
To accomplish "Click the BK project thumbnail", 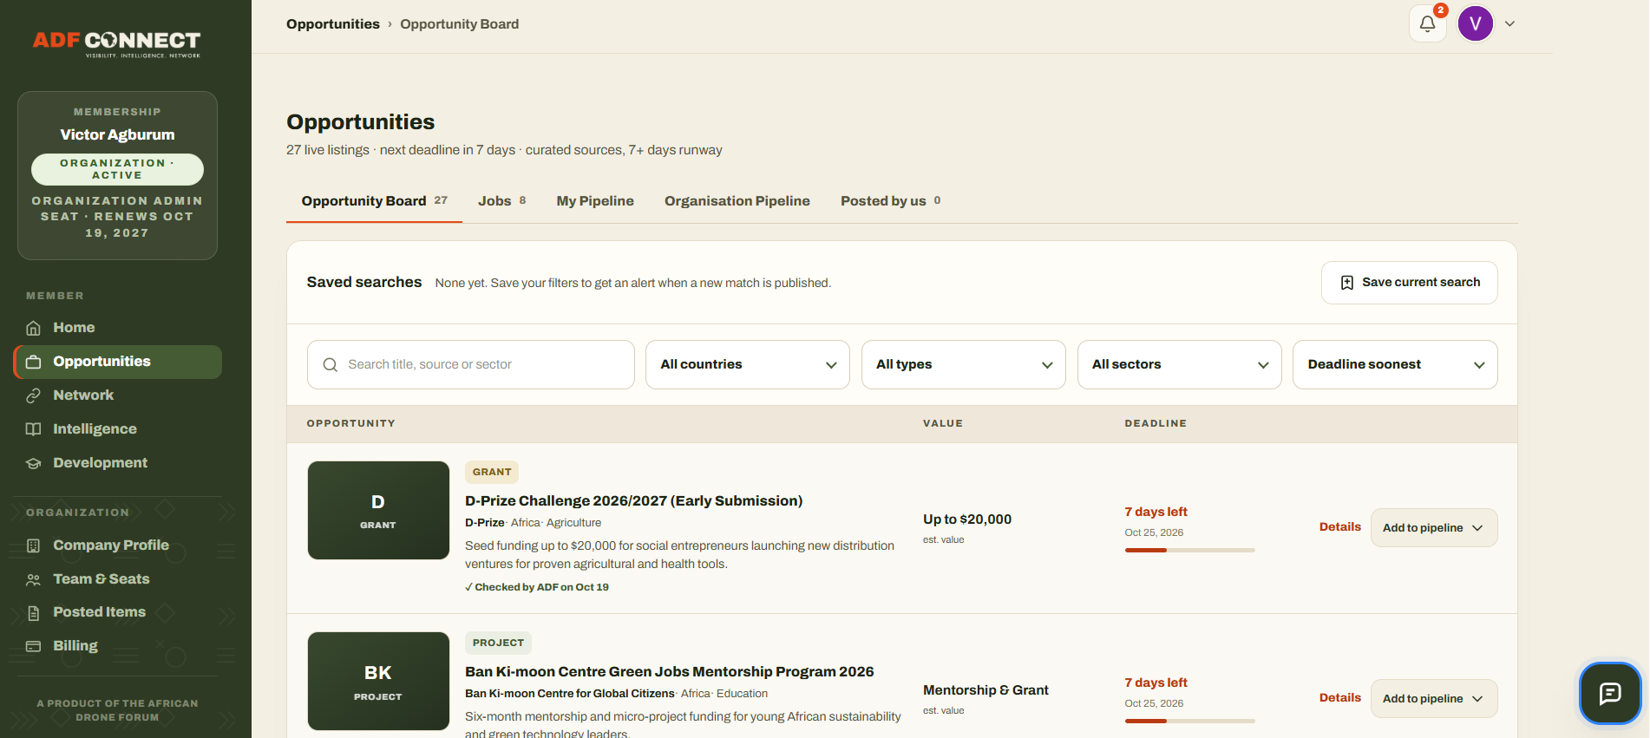I will click(x=378, y=682).
